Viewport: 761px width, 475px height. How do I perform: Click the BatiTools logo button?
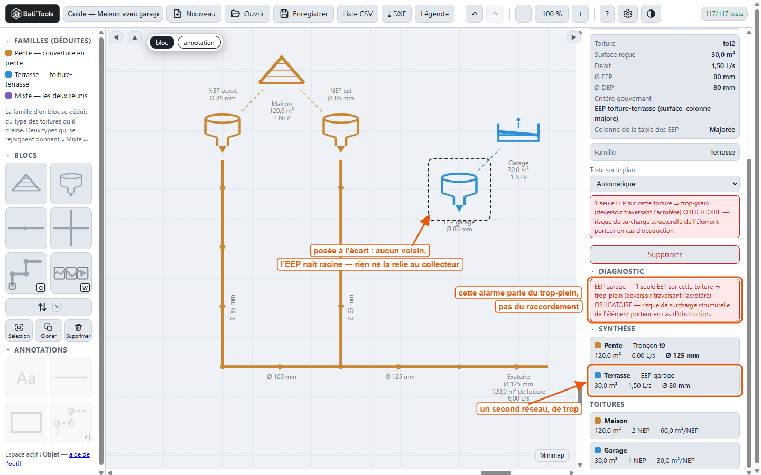[32, 14]
